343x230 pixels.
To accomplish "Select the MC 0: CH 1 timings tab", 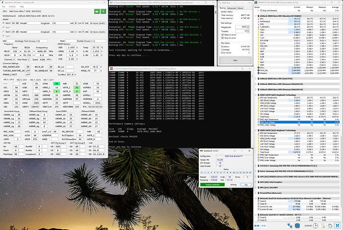I will pos(22,80).
